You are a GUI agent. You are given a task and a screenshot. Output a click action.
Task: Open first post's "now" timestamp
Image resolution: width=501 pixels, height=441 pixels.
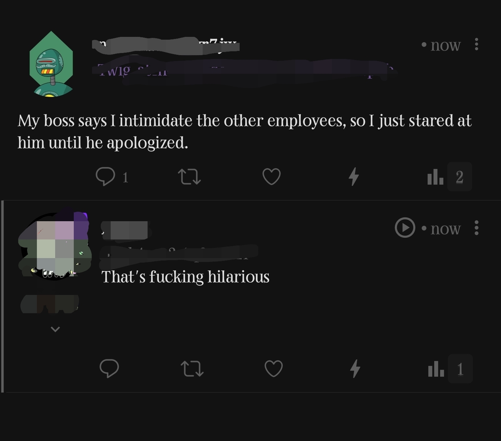point(445,45)
